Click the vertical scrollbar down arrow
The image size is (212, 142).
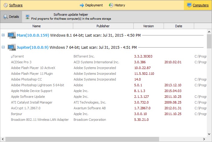209,134
